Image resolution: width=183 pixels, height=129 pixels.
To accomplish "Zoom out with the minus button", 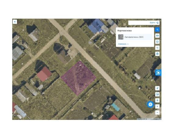I will point(157,113).
